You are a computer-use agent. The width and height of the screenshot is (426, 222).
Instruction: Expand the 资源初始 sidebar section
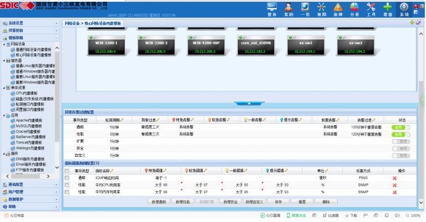pos(57,31)
